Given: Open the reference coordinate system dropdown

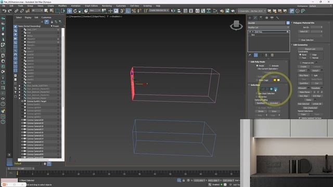Looking at the screenshot, I should point(95,10).
